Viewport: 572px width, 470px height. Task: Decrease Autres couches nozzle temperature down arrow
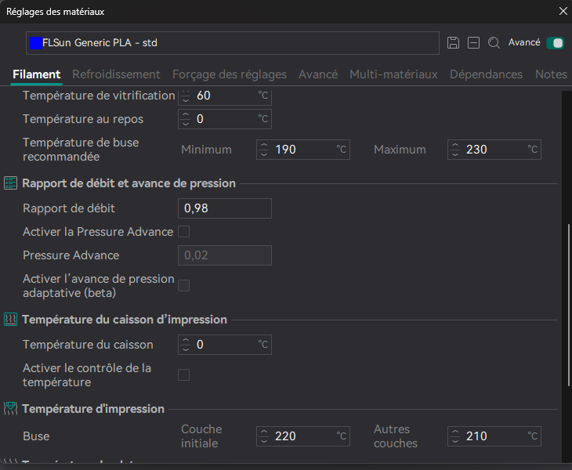[x=455, y=440]
